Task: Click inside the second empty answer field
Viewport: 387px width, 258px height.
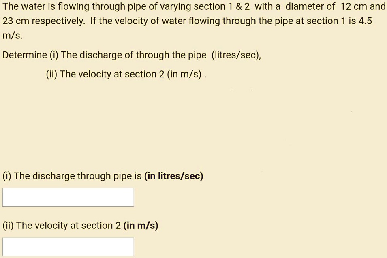Action: click(x=68, y=247)
